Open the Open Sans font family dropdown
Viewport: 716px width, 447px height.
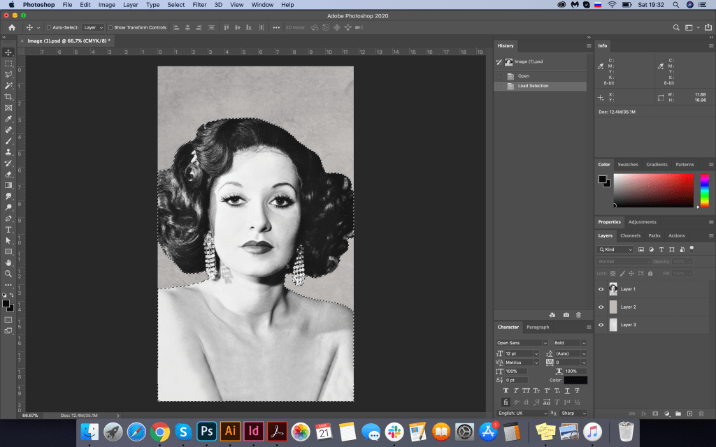coord(522,343)
